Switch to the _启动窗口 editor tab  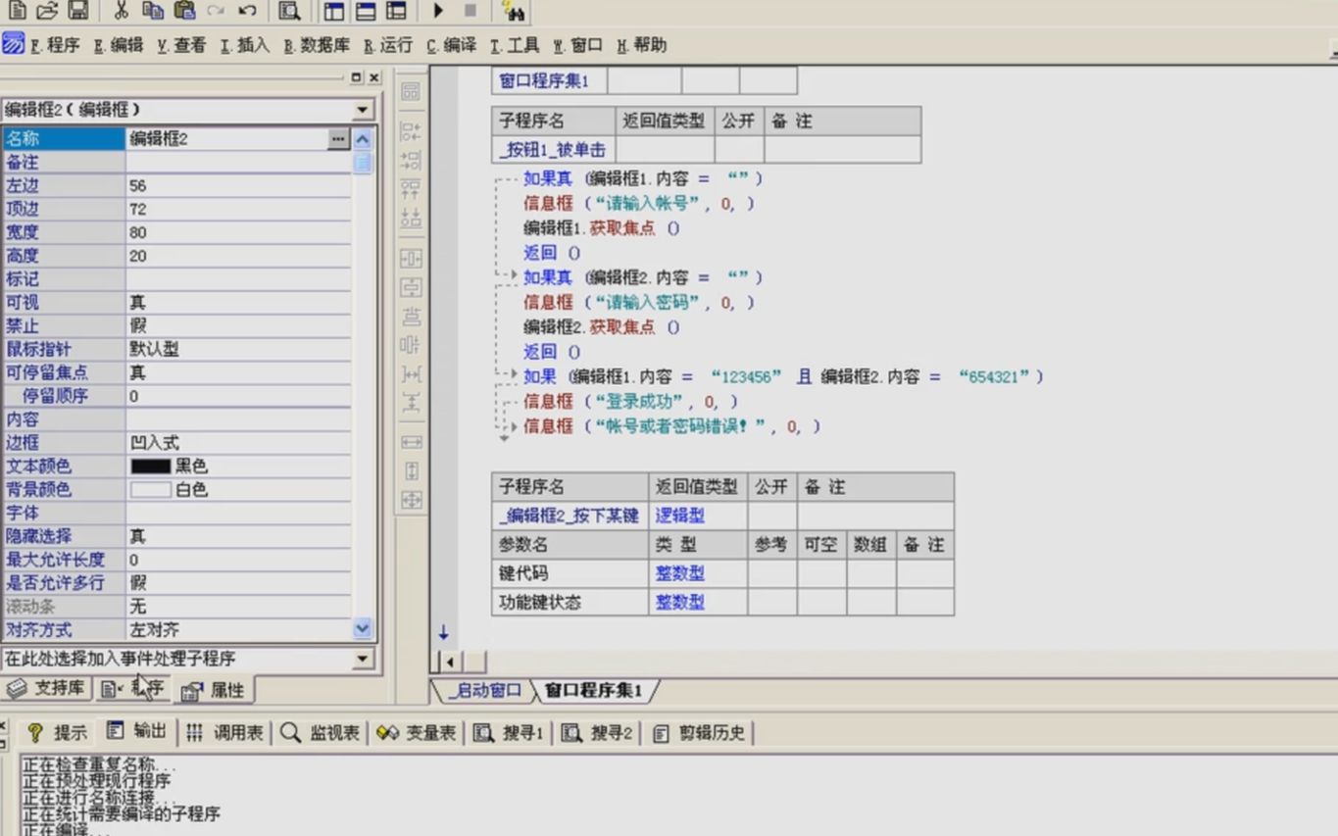coord(484,691)
